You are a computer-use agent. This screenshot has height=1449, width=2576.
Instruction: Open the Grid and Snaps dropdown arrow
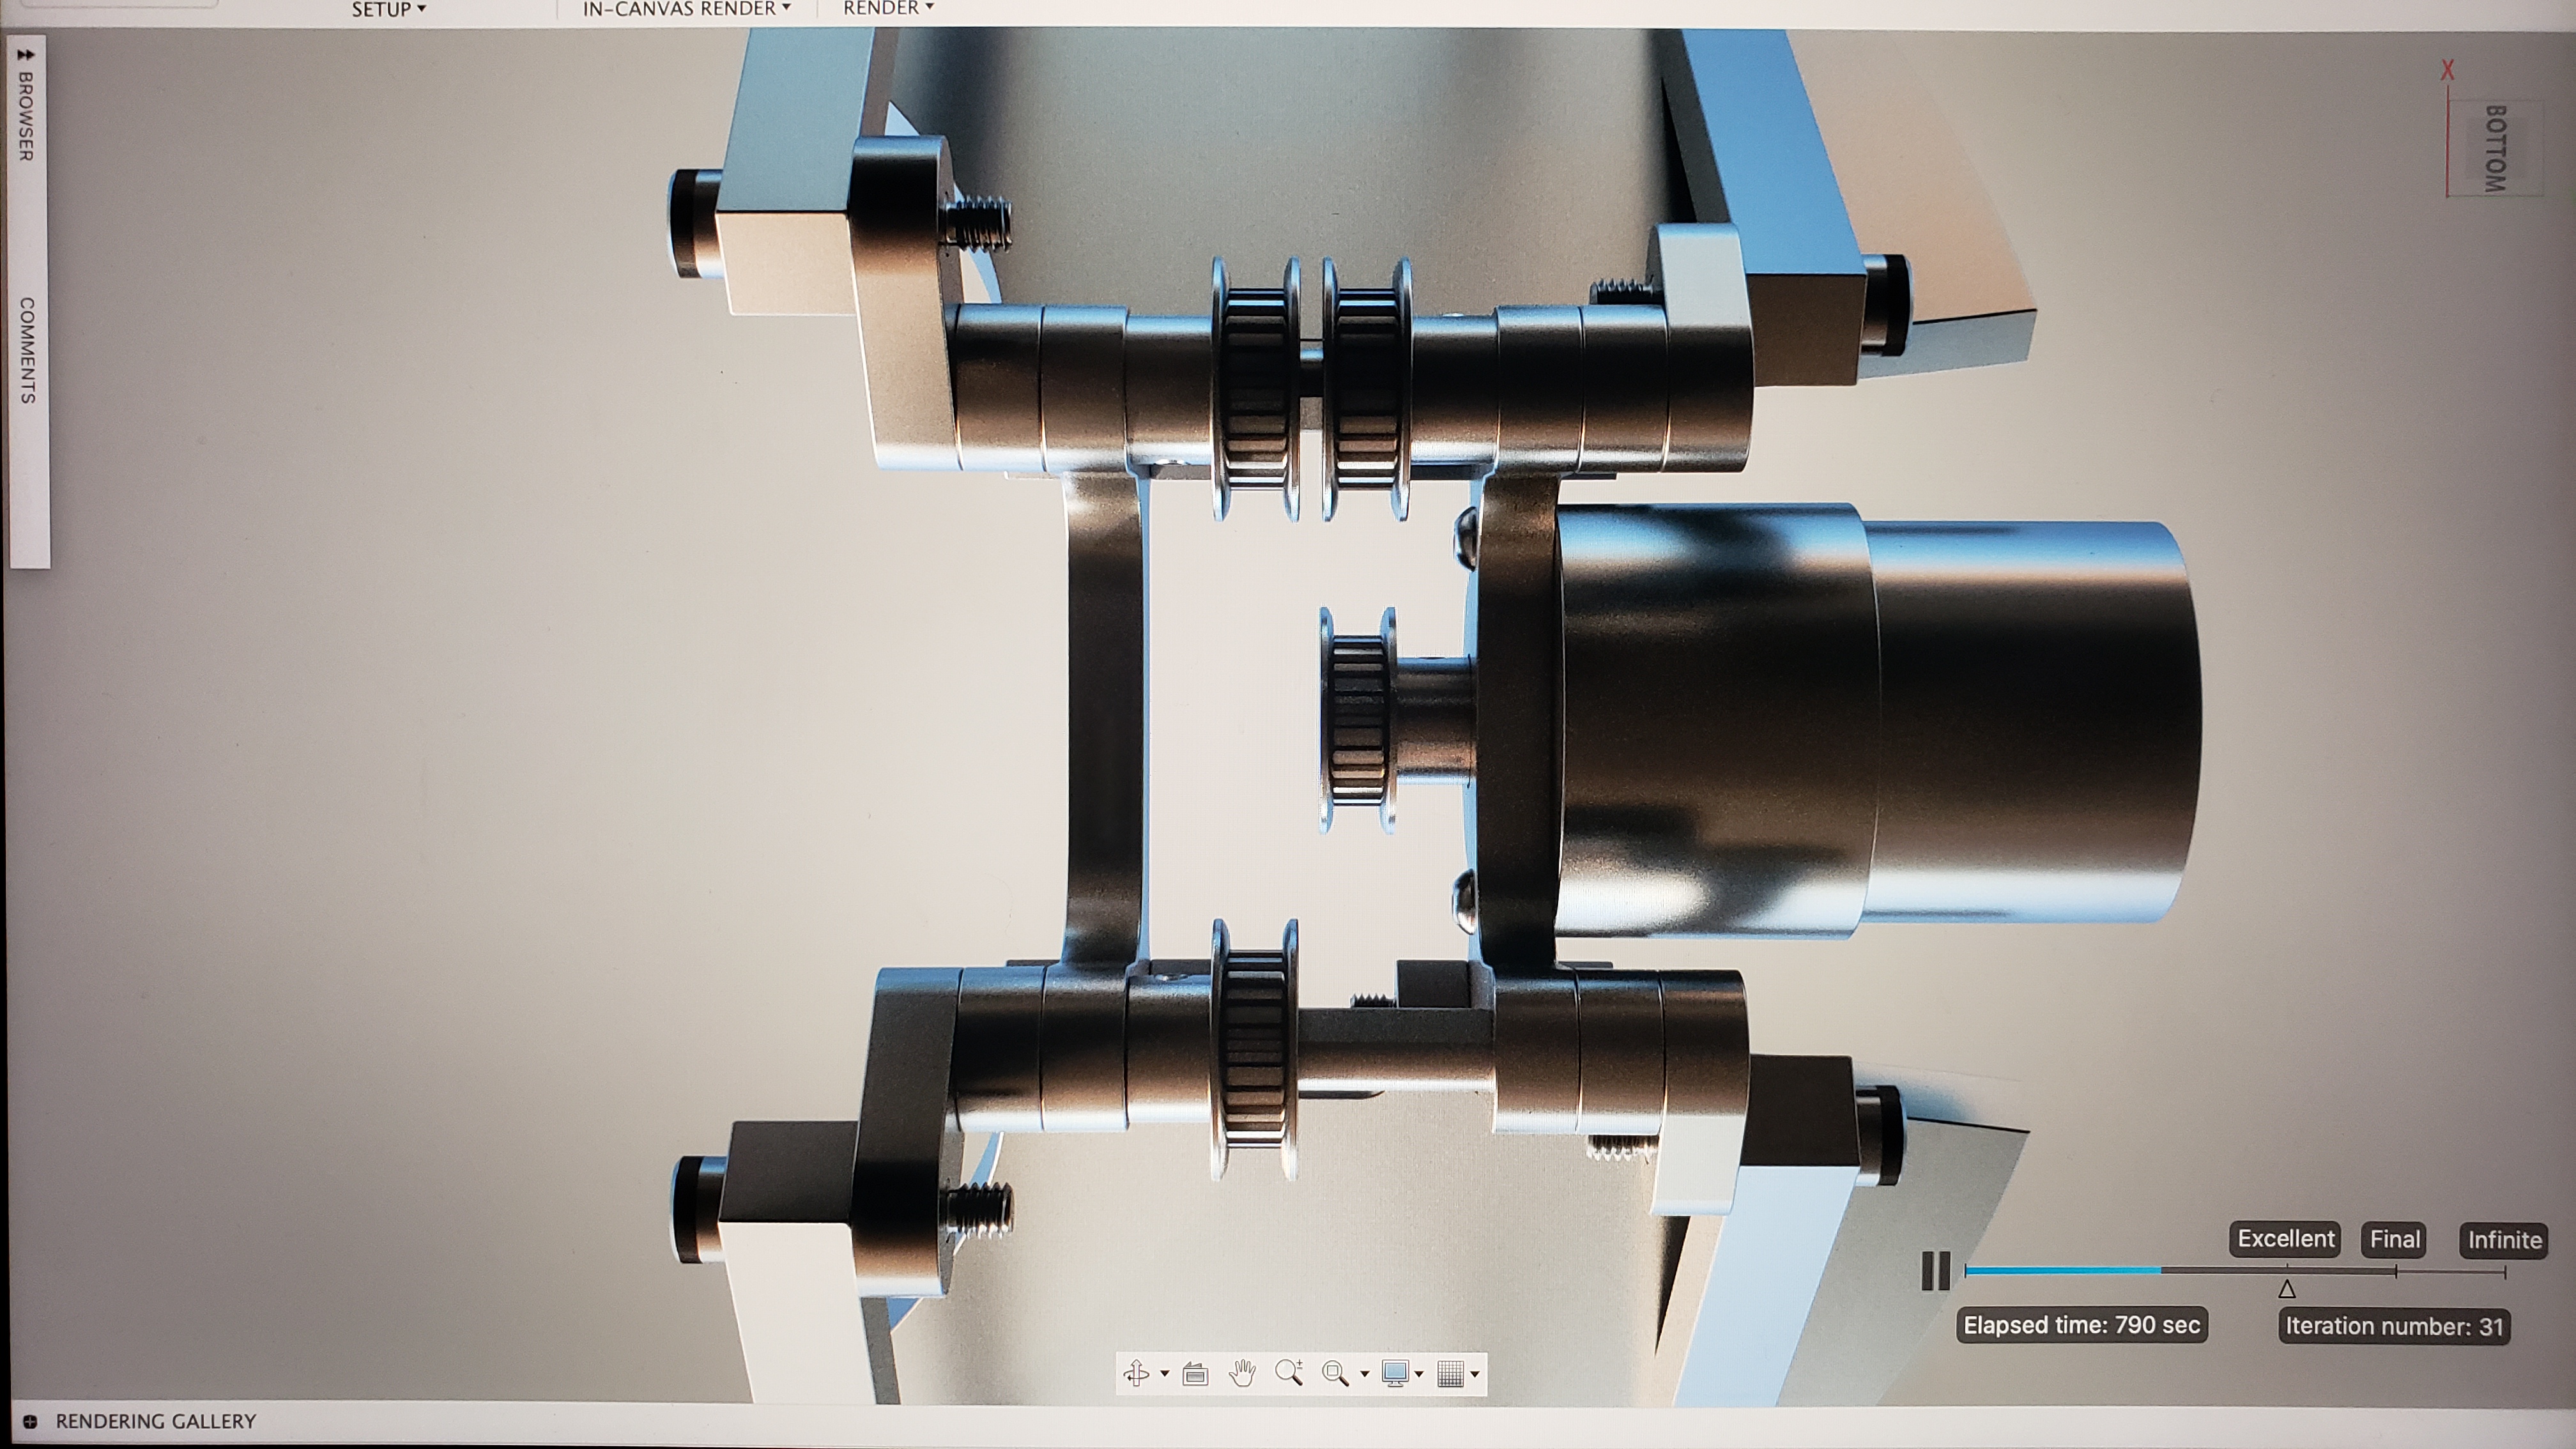click(x=1475, y=1375)
